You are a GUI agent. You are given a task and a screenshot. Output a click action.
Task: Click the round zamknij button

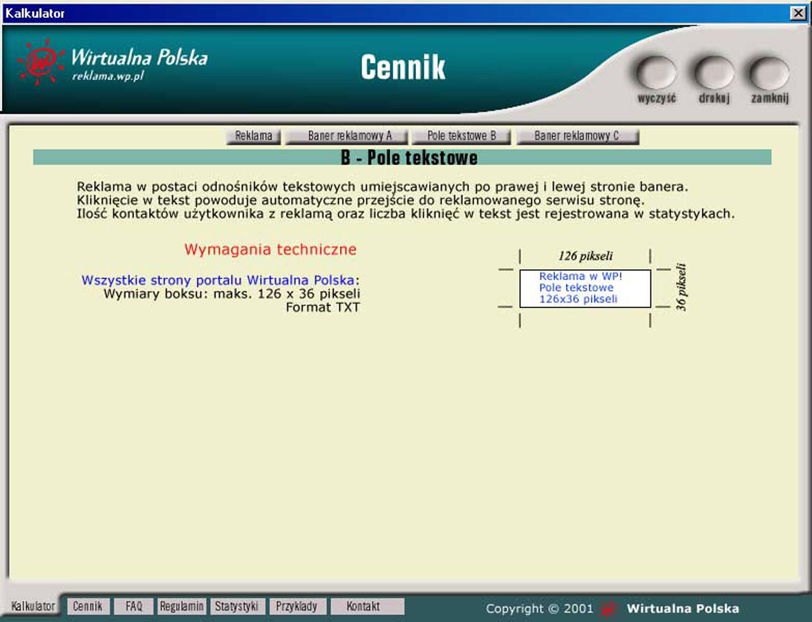pyautogui.click(x=770, y=73)
